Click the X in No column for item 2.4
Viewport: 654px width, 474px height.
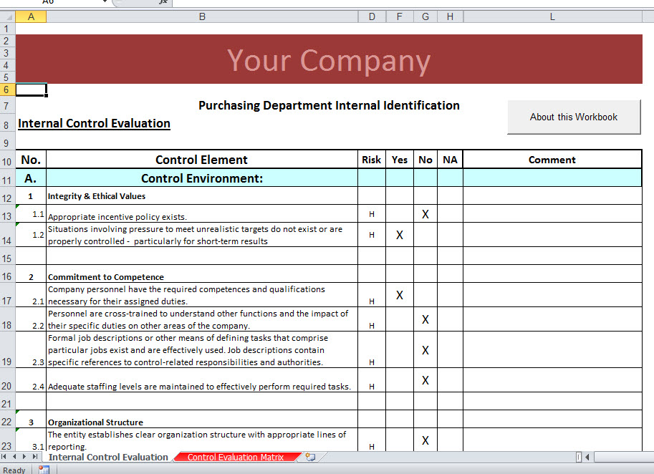click(x=425, y=380)
